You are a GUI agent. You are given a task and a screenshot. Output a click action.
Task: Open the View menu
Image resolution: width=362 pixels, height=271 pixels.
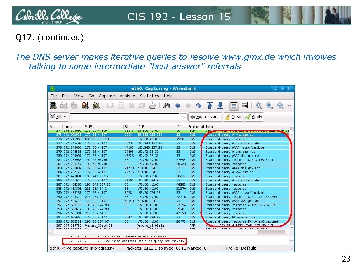tap(79, 96)
